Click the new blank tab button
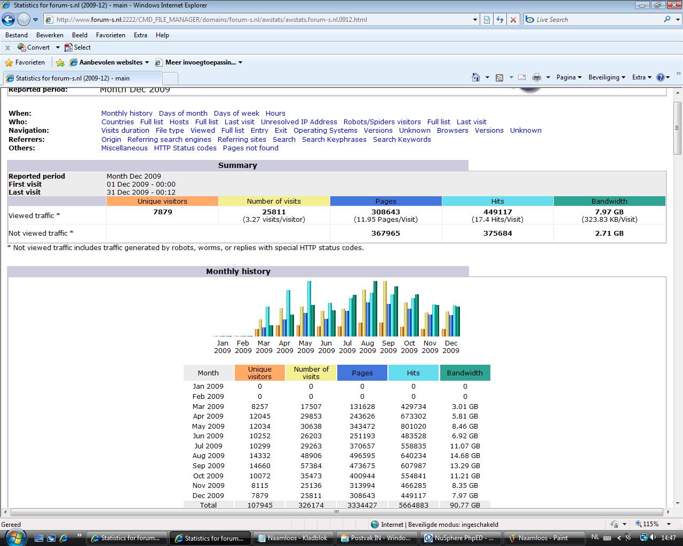This screenshot has height=546, width=683. pos(171,78)
